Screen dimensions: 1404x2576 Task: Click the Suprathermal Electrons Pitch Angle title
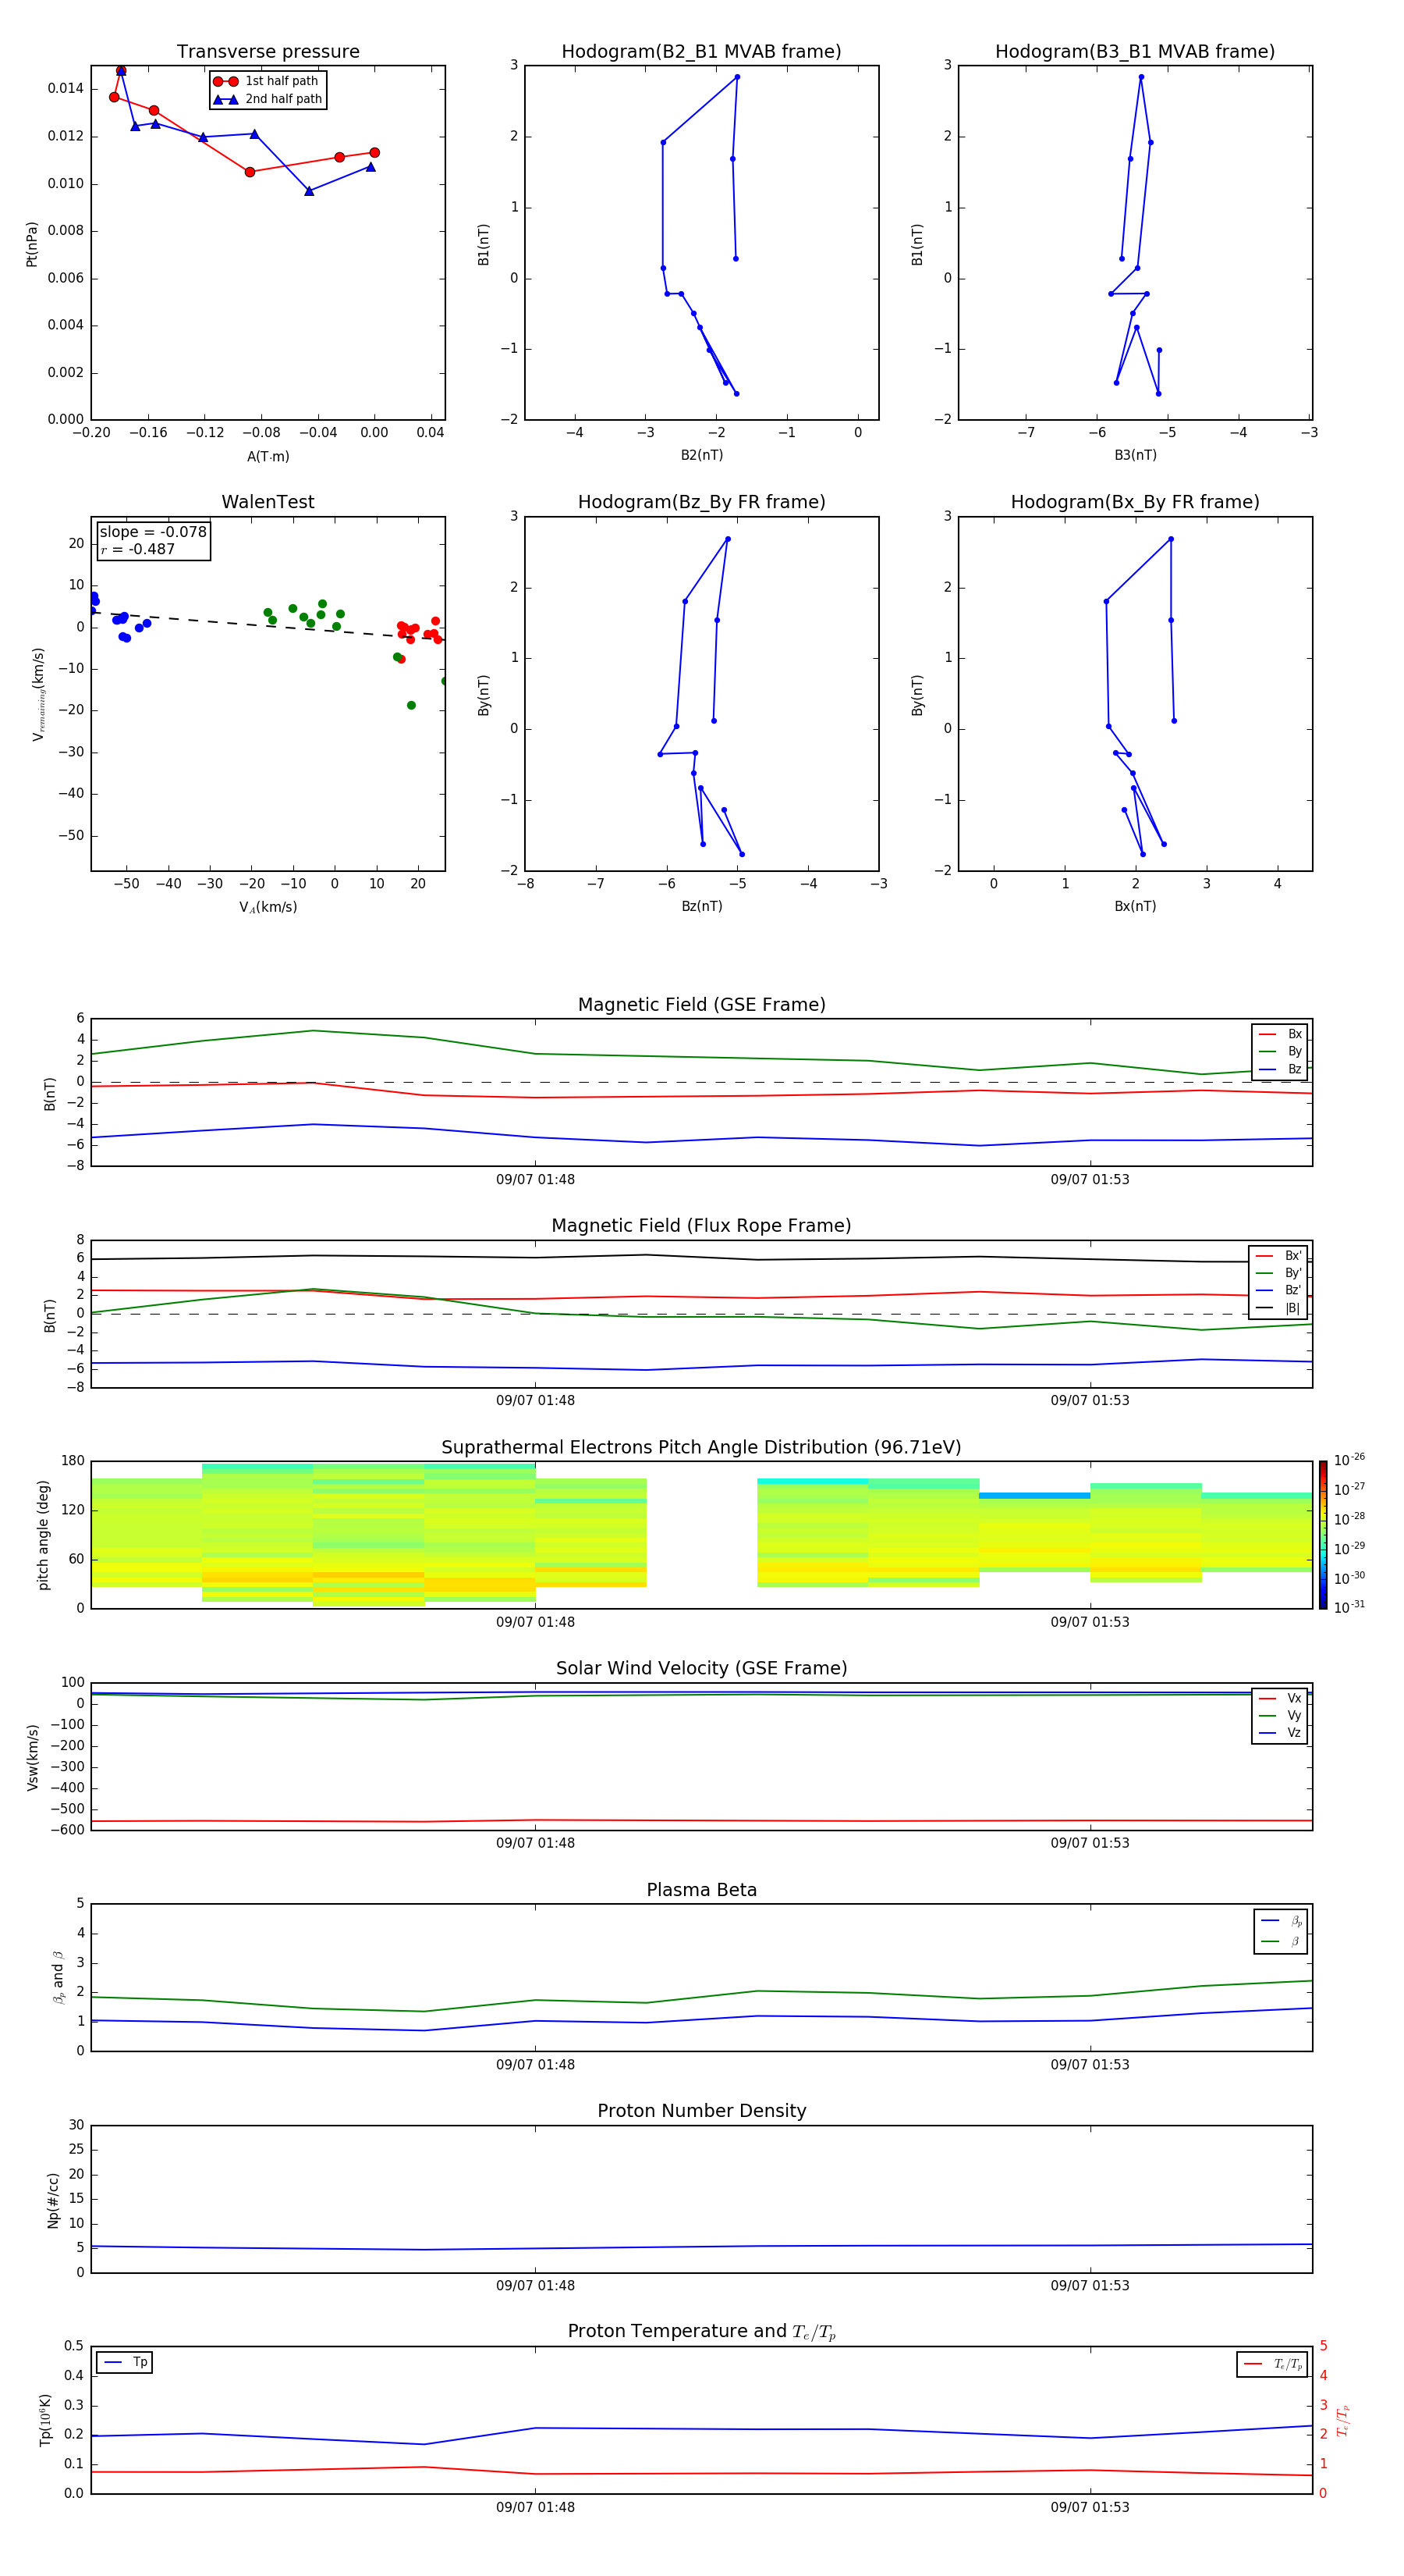[701, 1448]
